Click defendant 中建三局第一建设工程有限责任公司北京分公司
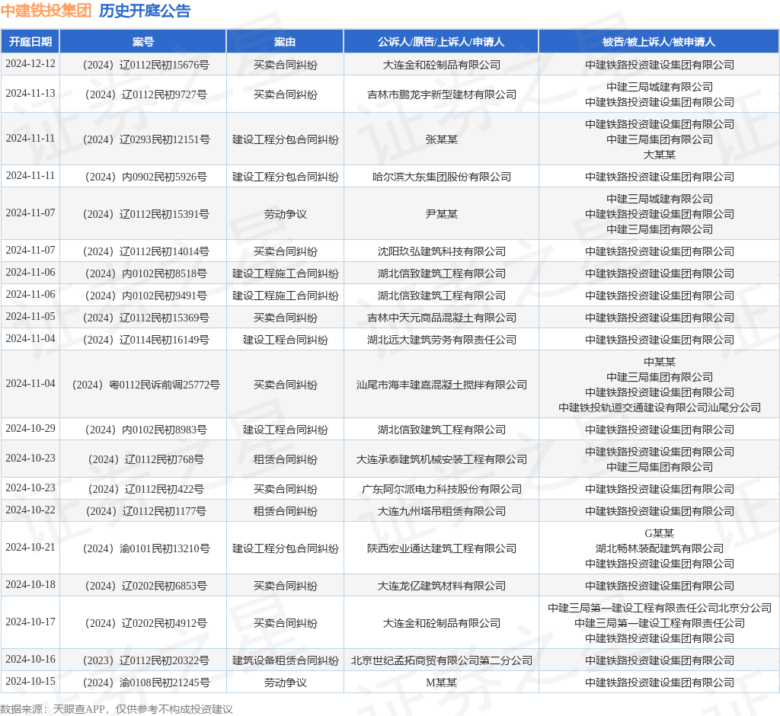 [x=660, y=608]
